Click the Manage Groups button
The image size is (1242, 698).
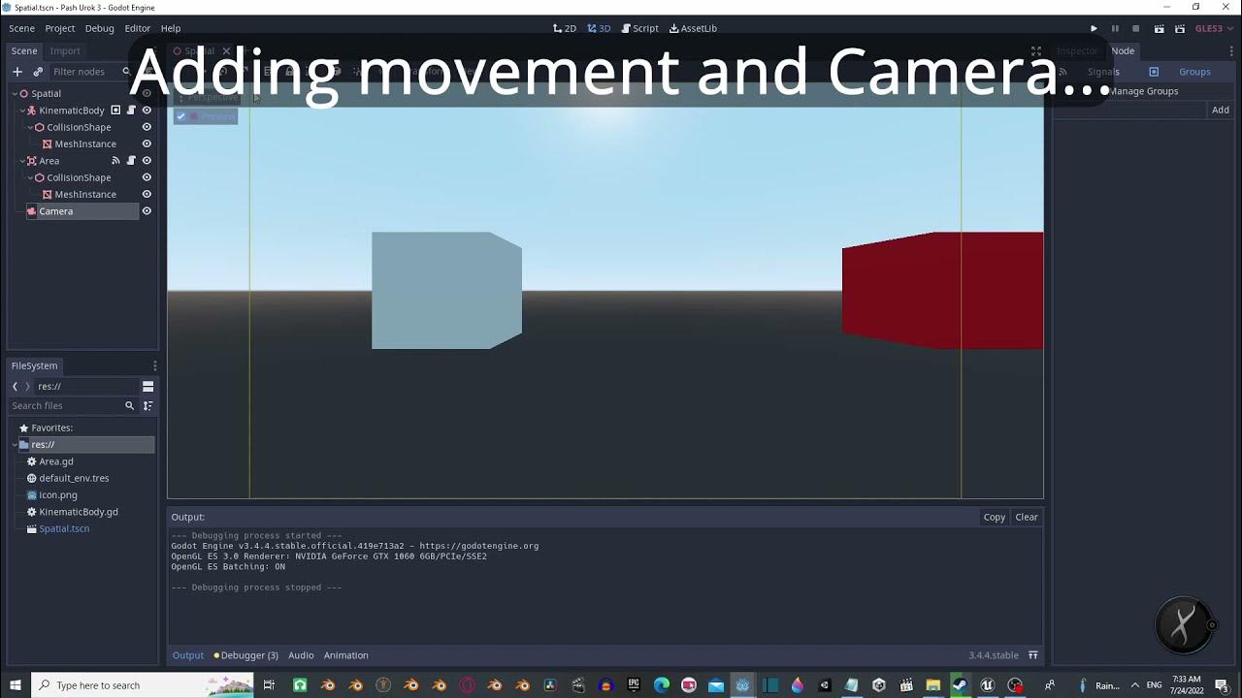[1143, 91]
